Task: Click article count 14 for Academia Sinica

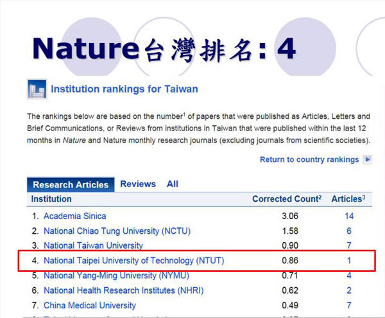Action: (x=349, y=216)
